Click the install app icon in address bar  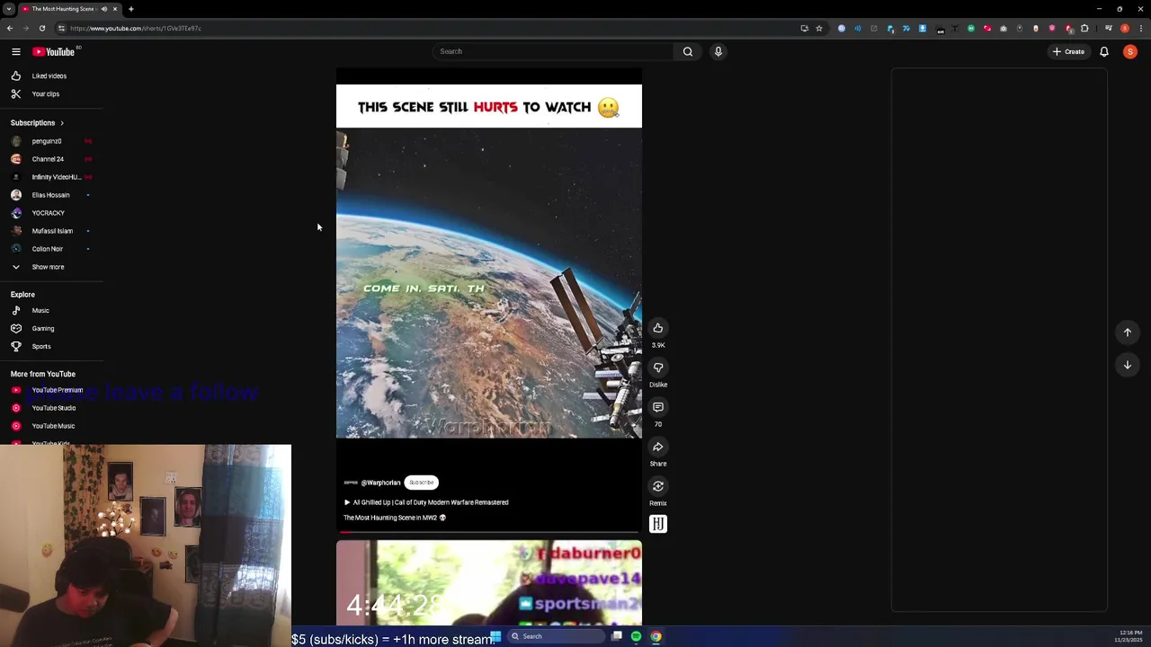804,28
